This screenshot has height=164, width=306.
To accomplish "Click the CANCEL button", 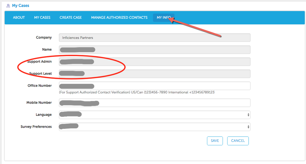I will coord(238,141).
